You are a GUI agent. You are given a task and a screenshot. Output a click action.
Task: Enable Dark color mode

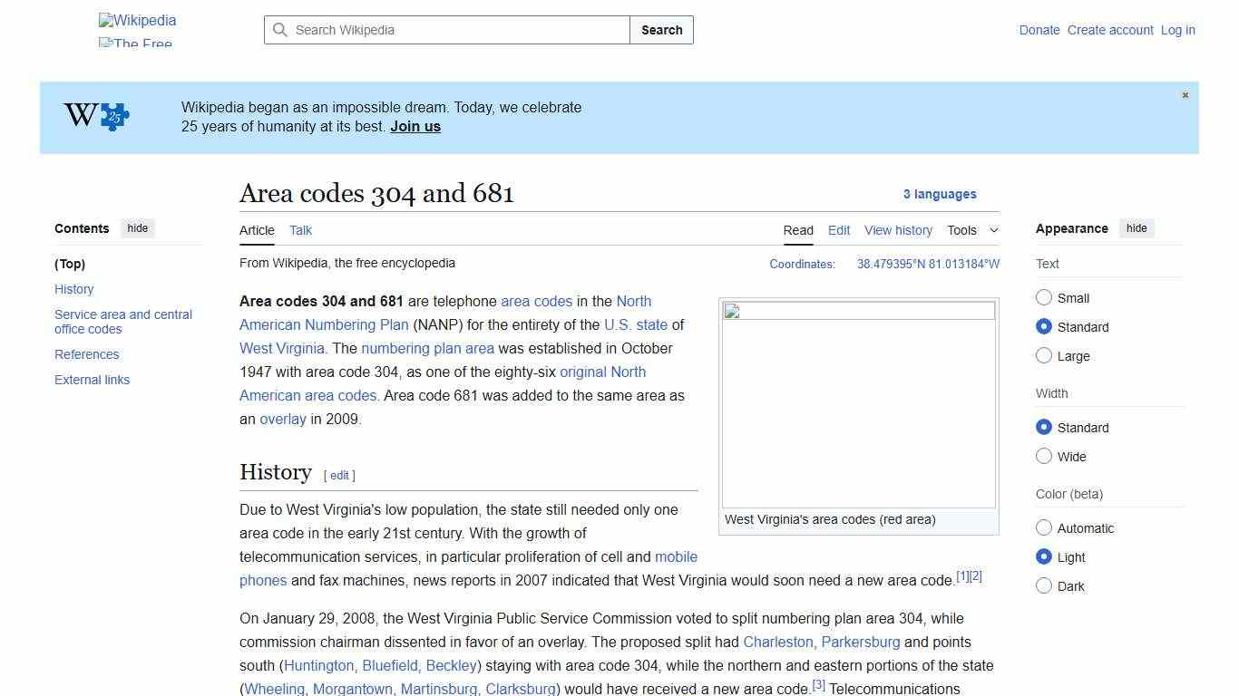click(x=1044, y=586)
